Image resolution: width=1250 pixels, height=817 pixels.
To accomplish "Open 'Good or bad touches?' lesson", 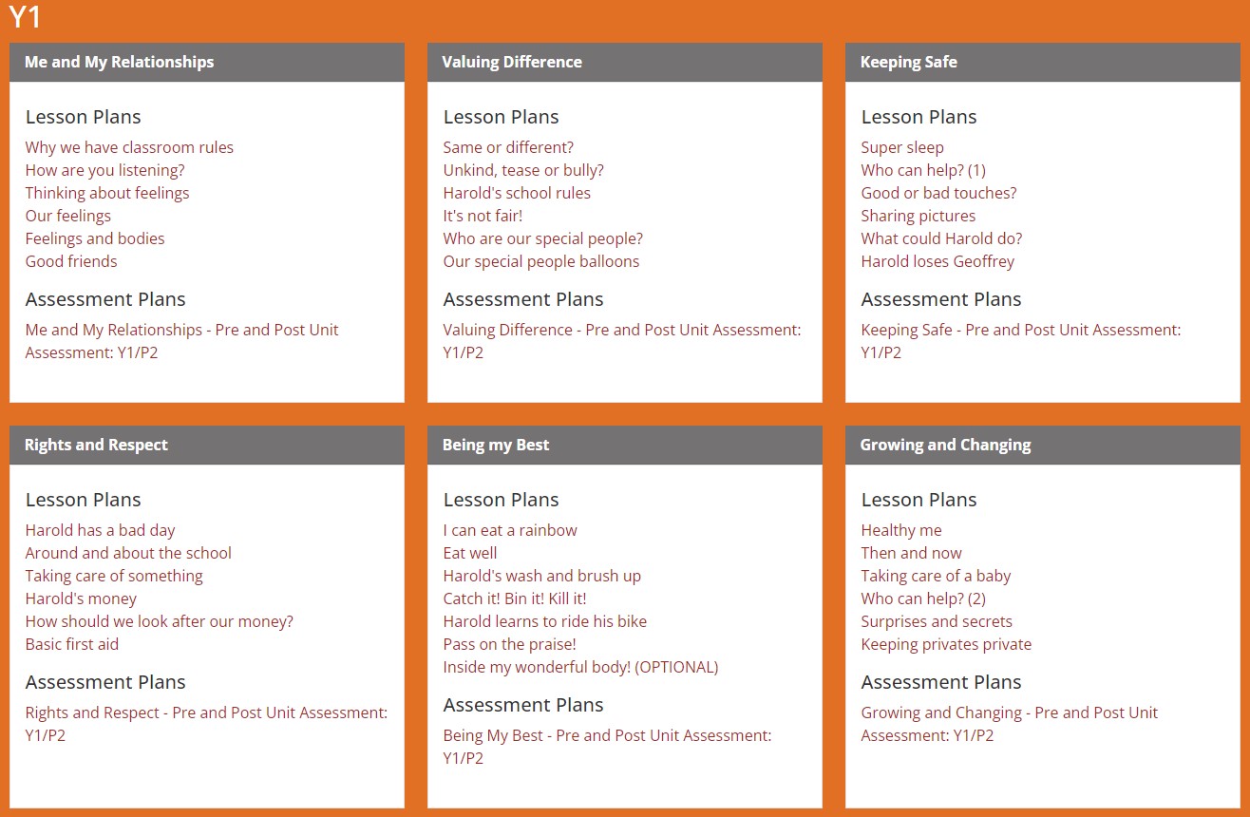I will tap(939, 193).
